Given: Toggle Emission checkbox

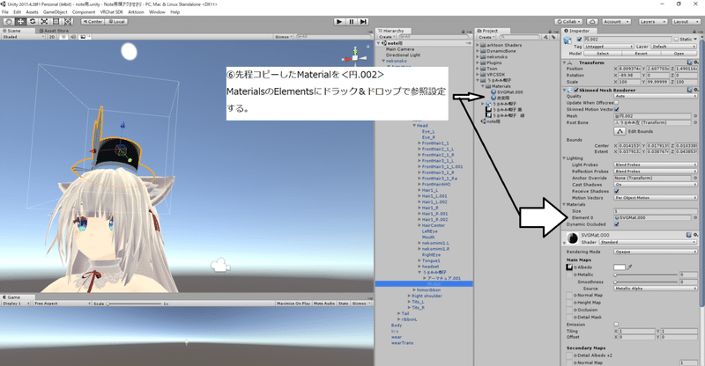Looking at the screenshot, I should point(616,325).
